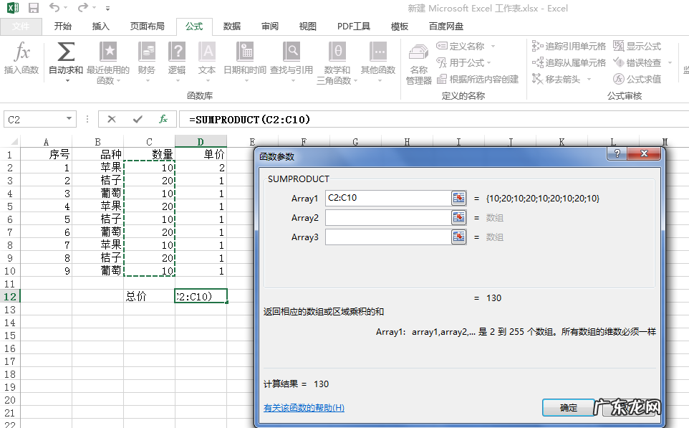
Task: Collapse dialog using Array1 range selector button
Action: 458,198
